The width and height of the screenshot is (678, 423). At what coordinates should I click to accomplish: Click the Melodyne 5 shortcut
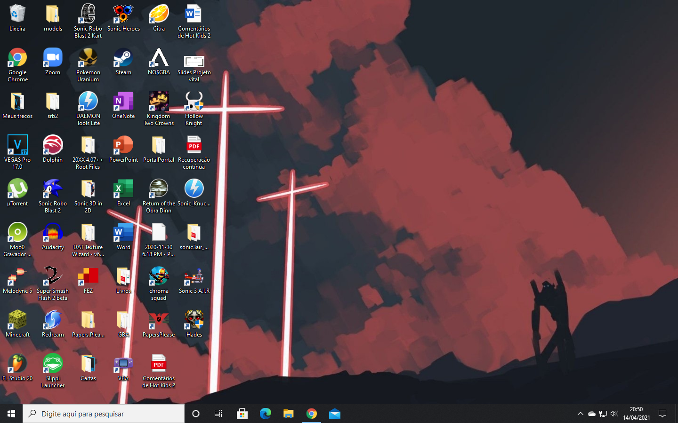pyautogui.click(x=17, y=280)
